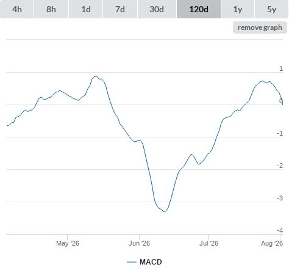Click the y-axis label 1
Image resolution: width=289 pixels, height=278 pixels.
tap(281, 68)
